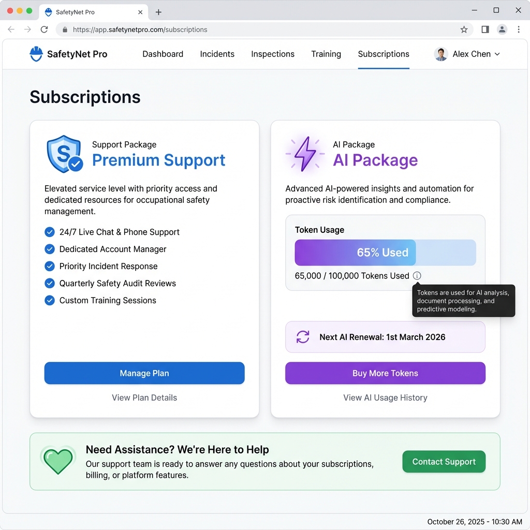This screenshot has height=530, width=530.
Task: Open the View AI Usage History link
Action: tap(385, 397)
